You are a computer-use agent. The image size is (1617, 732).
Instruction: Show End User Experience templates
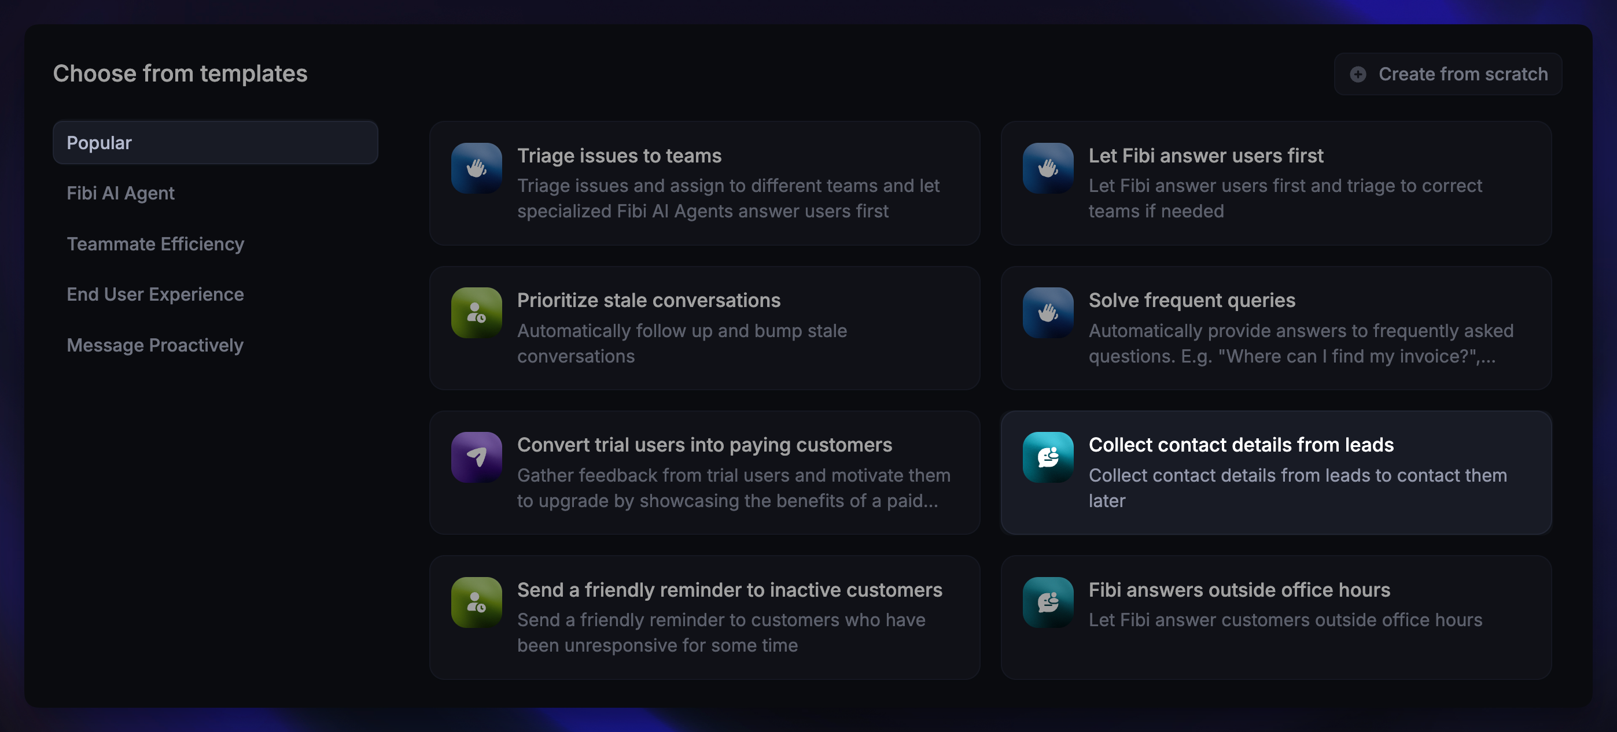[x=155, y=294]
